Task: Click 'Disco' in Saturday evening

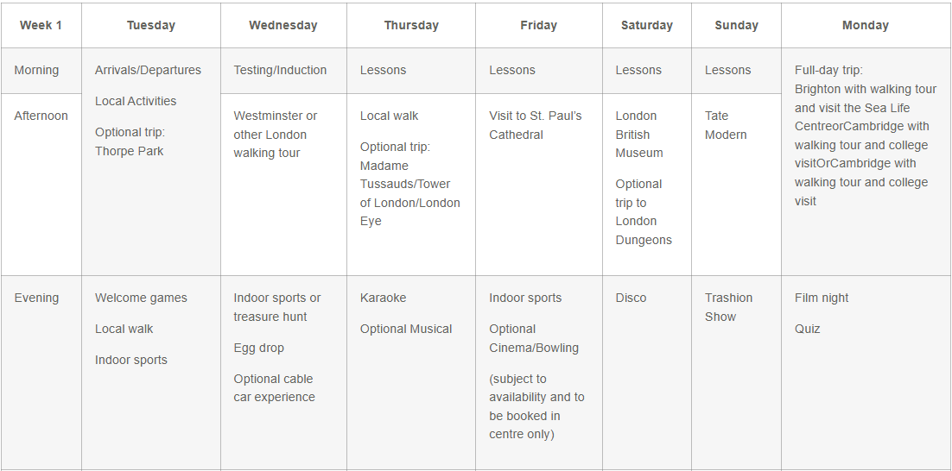Action: pyautogui.click(x=631, y=298)
